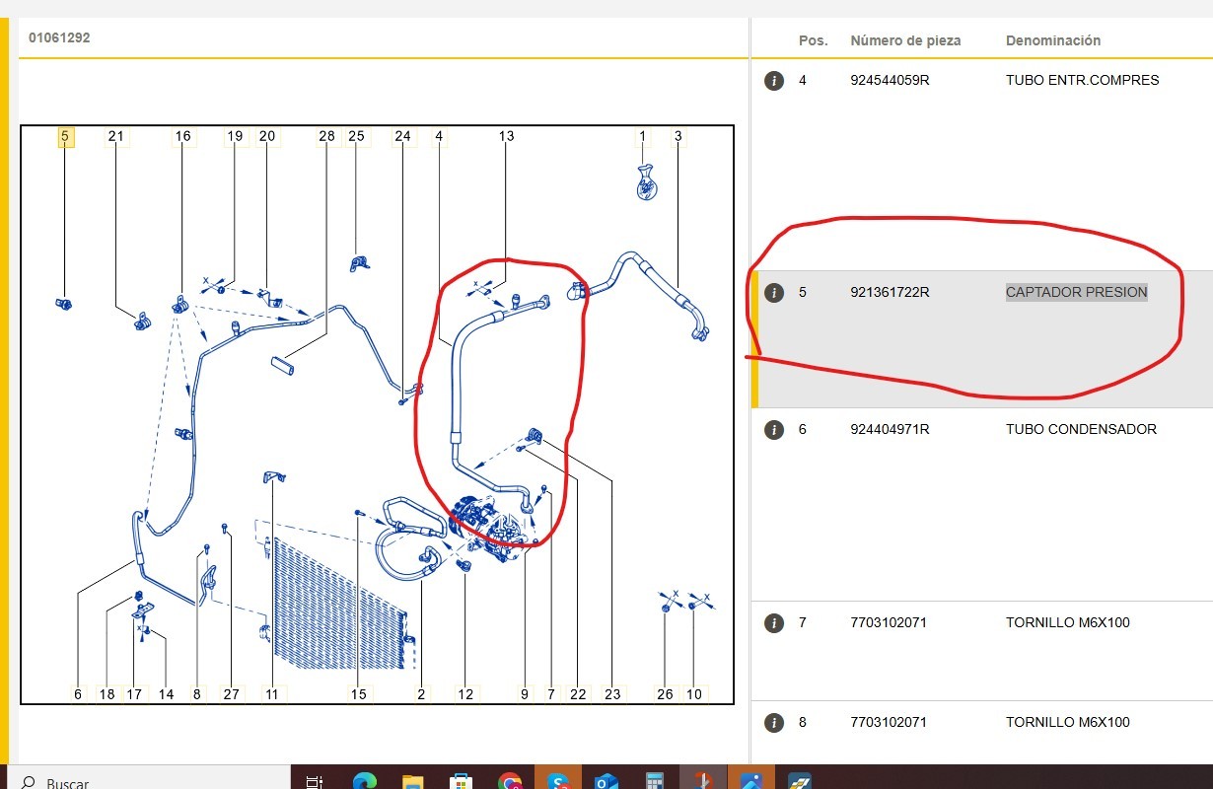Click info icon beside TUBO CONDENSADOR
This screenshot has width=1213, height=789.
(774, 430)
